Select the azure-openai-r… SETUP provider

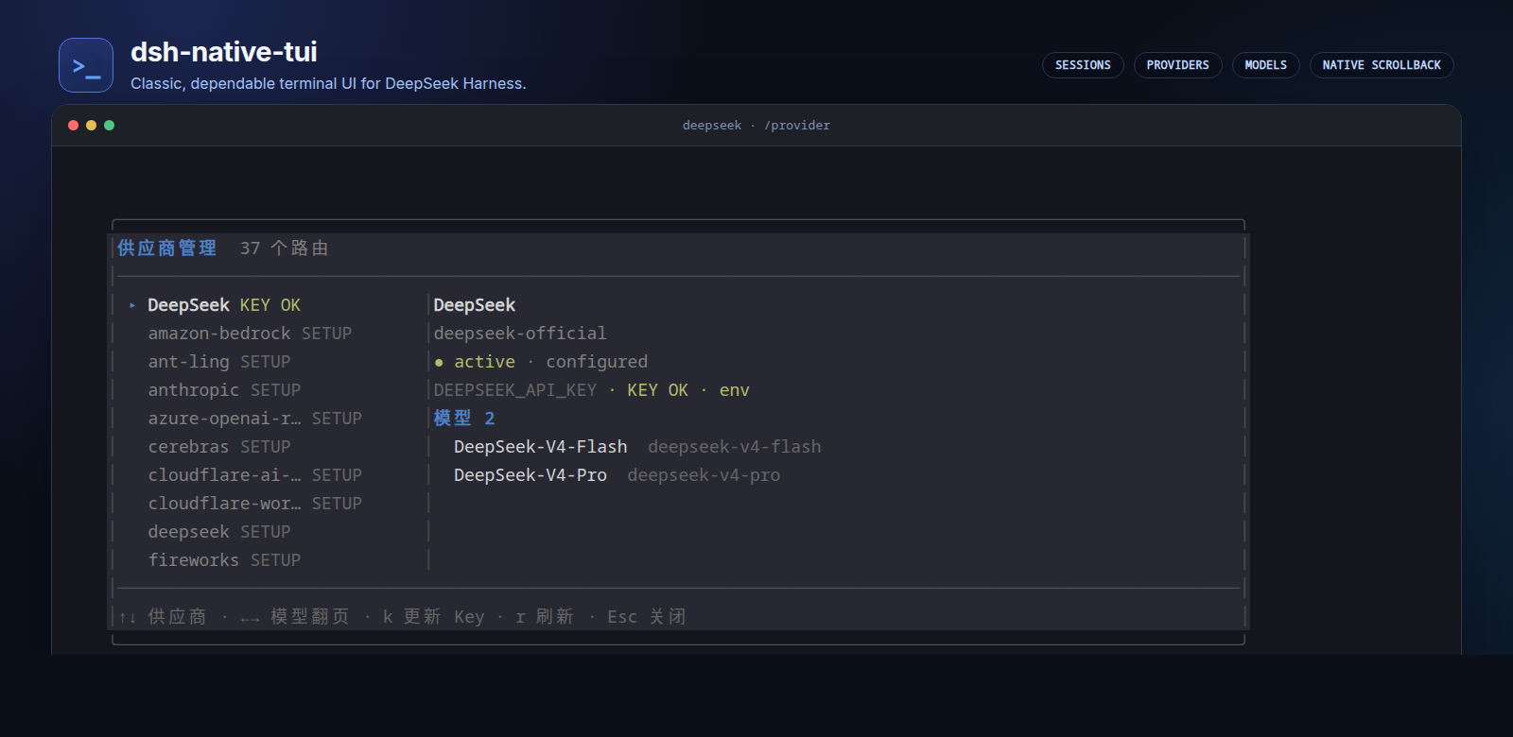[255, 419]
